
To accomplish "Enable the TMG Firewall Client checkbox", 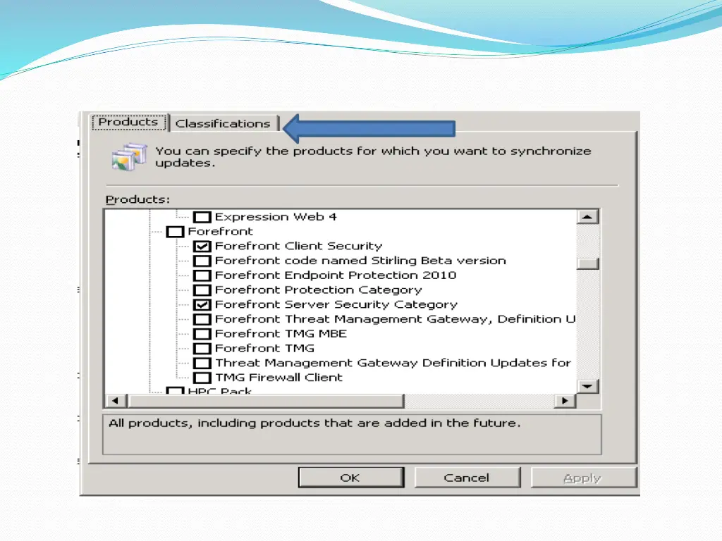I will point(202,378).
